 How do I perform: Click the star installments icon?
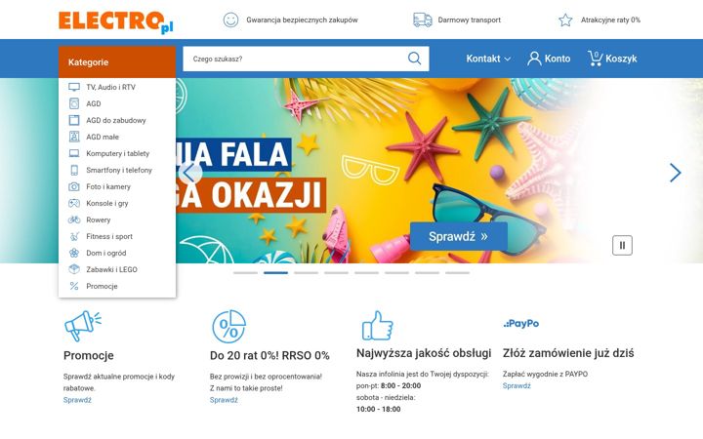point(565,20)
